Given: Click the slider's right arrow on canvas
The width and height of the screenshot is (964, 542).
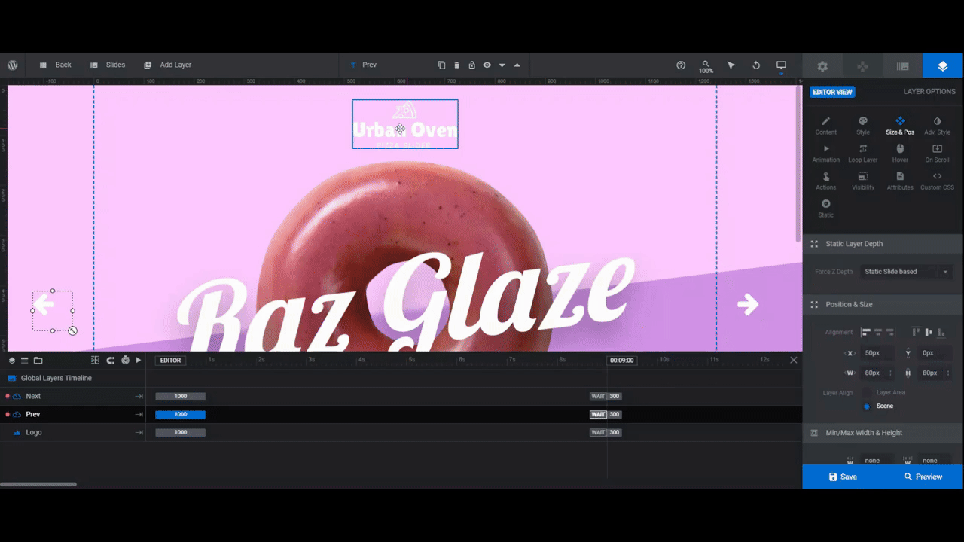Looking at the screenshot, I should click(747, 304).
